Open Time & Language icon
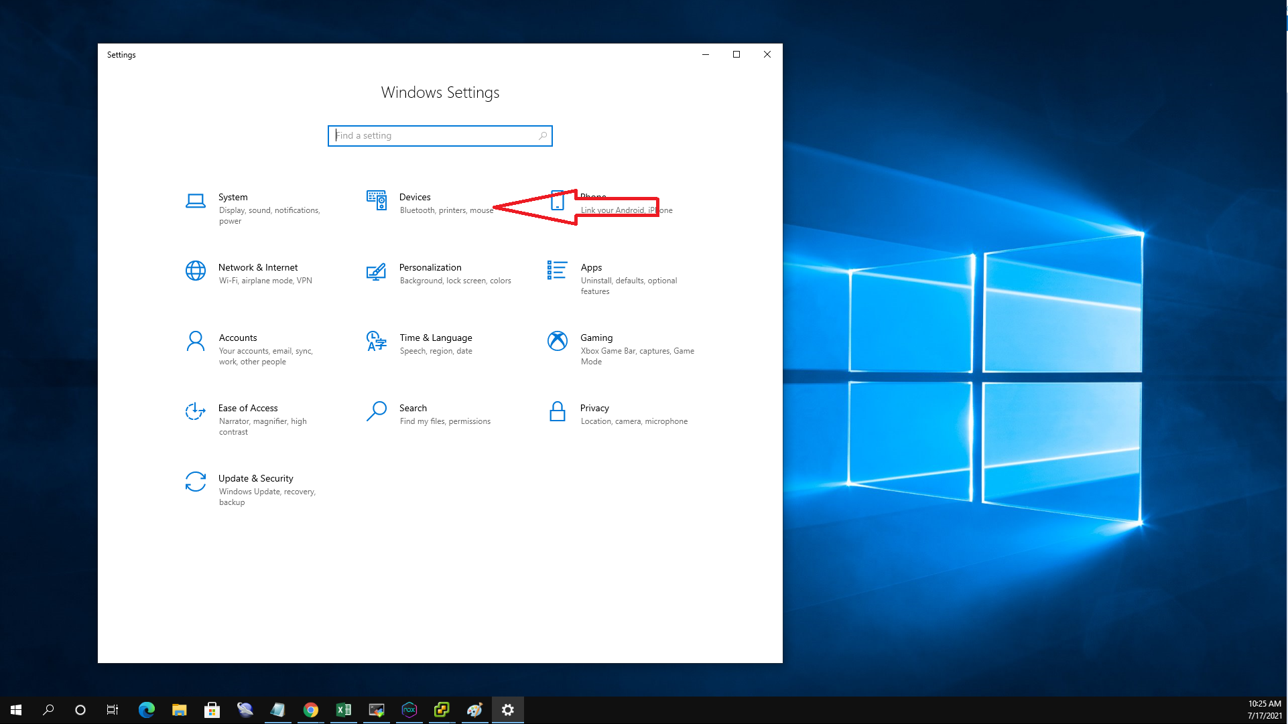 tap(376, 341)
